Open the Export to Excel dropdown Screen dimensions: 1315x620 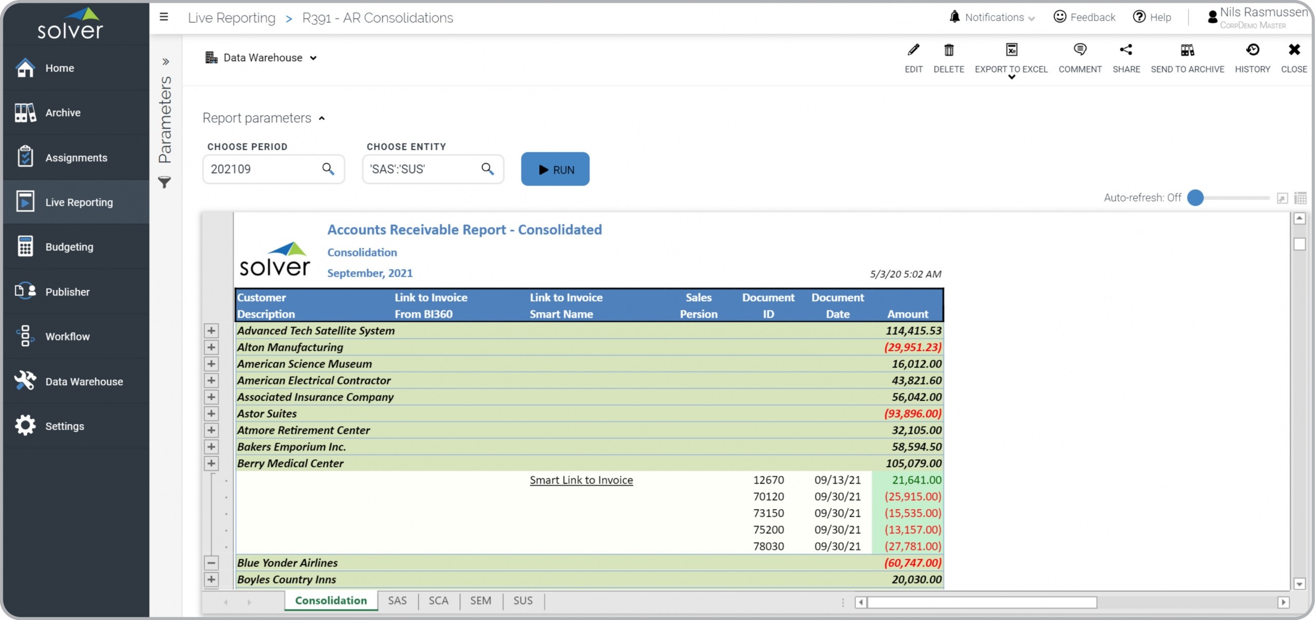pyautogui.click(x=1011, y=77)
